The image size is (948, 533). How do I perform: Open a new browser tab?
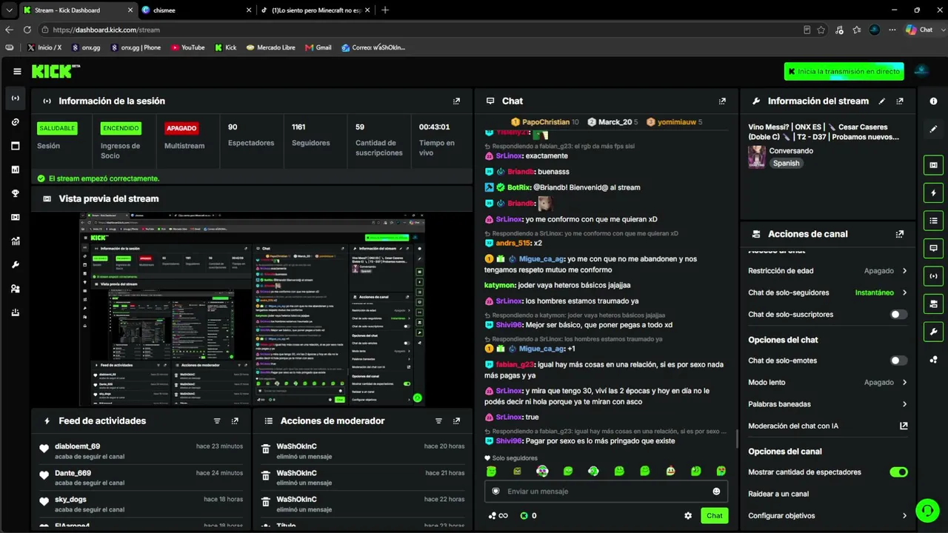[x=385, y=10]
